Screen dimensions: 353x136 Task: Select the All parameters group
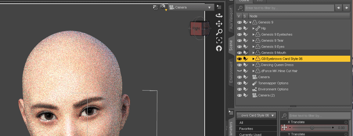coord(257,123)
